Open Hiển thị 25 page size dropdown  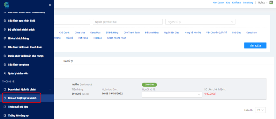pos(260,110)
